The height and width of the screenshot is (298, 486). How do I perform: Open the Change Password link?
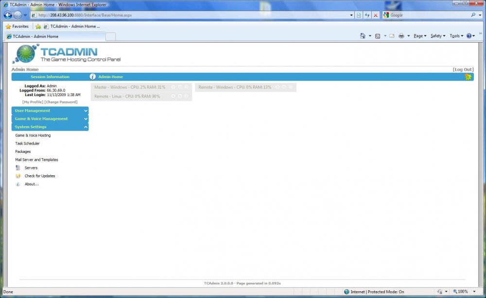[61, 102]
